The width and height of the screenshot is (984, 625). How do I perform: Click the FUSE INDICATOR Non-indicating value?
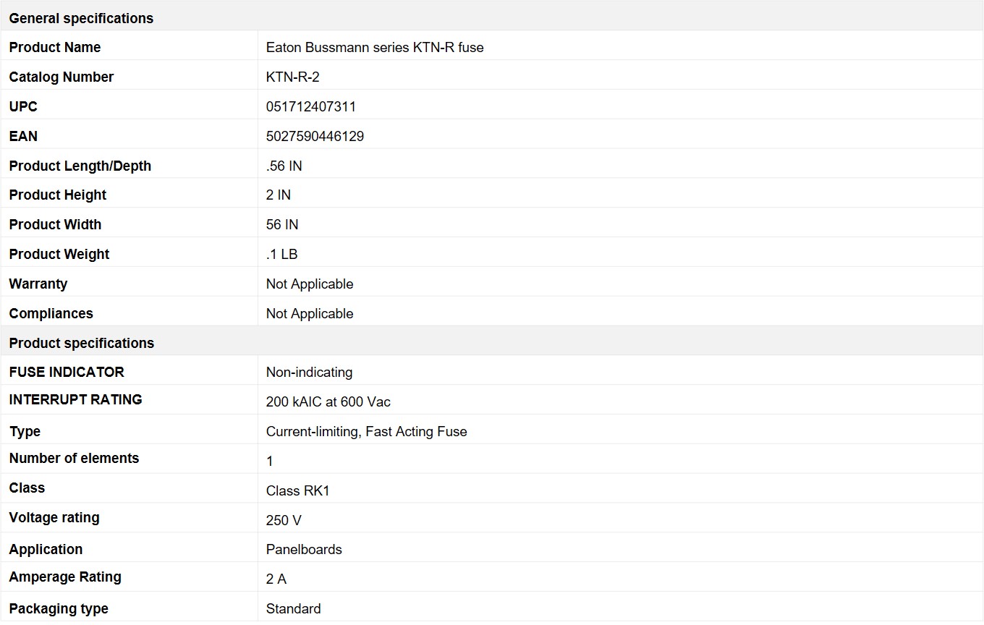(309, 373)
